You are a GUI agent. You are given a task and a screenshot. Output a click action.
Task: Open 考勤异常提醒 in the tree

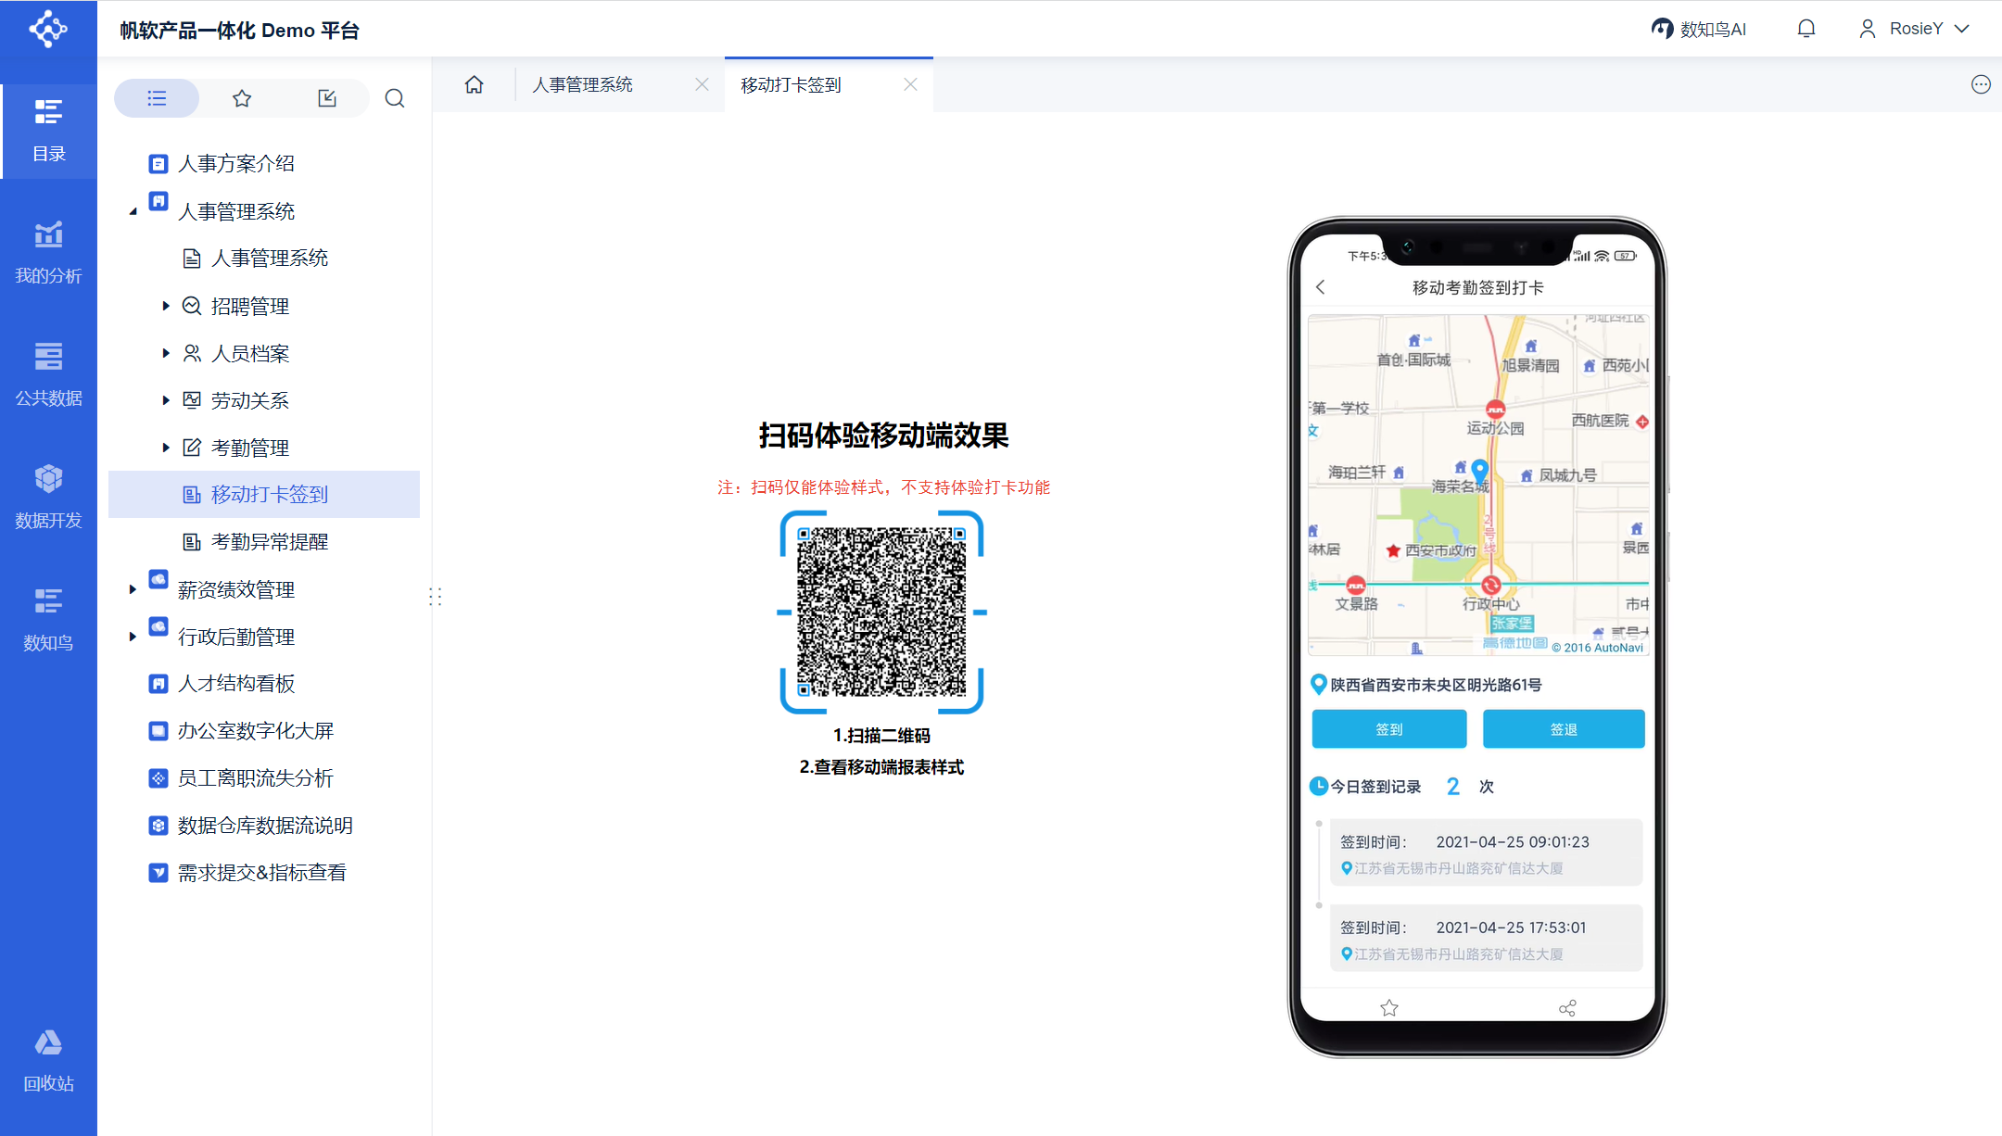click(269, 542)
